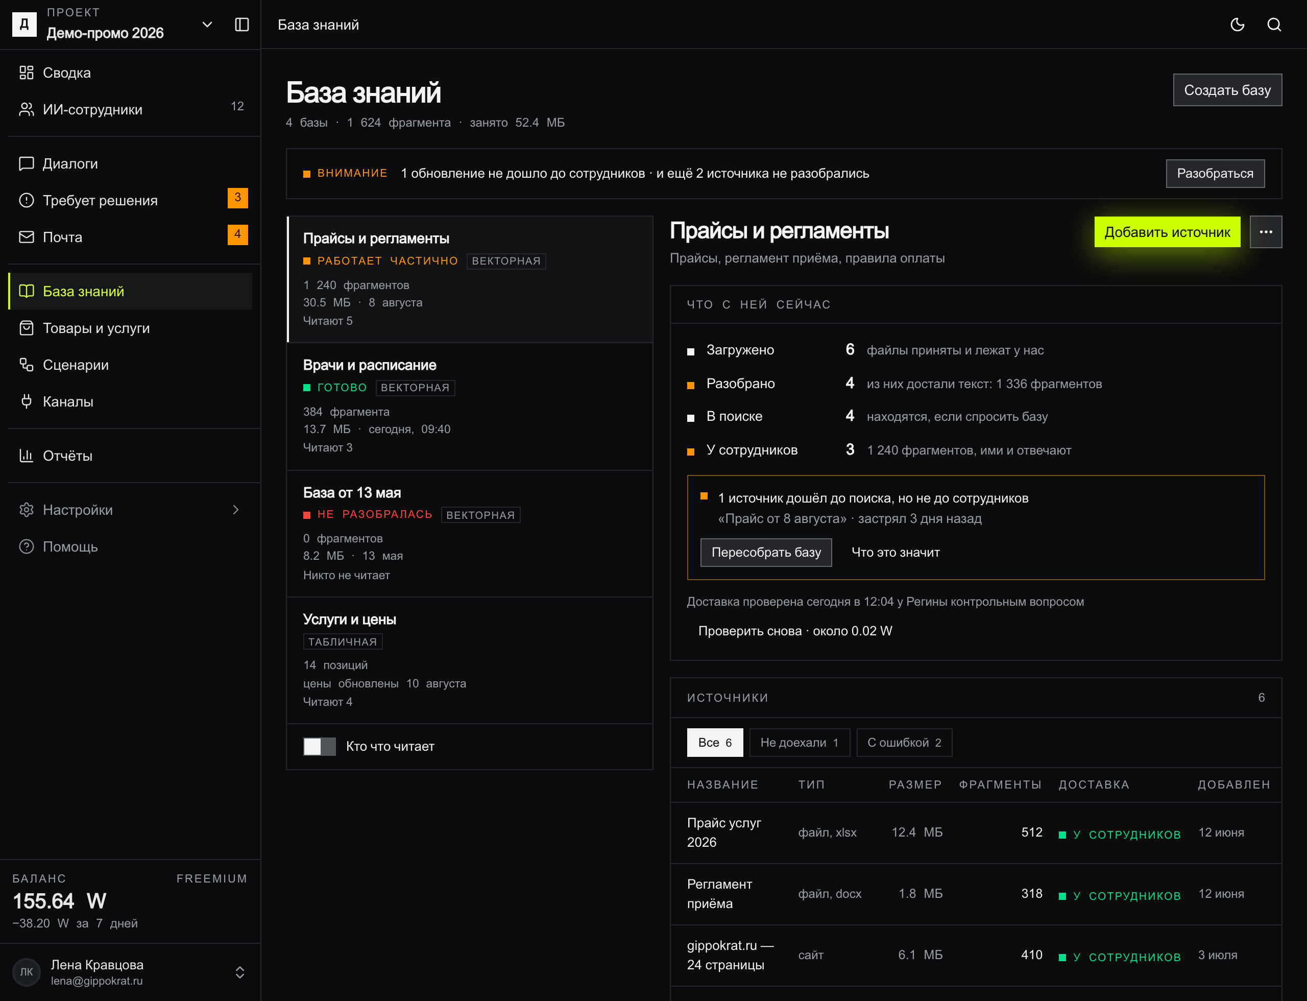Screen dimensions: 1307x1001
Task: Click the Настройки gear icon
Action: coord(26,510)
